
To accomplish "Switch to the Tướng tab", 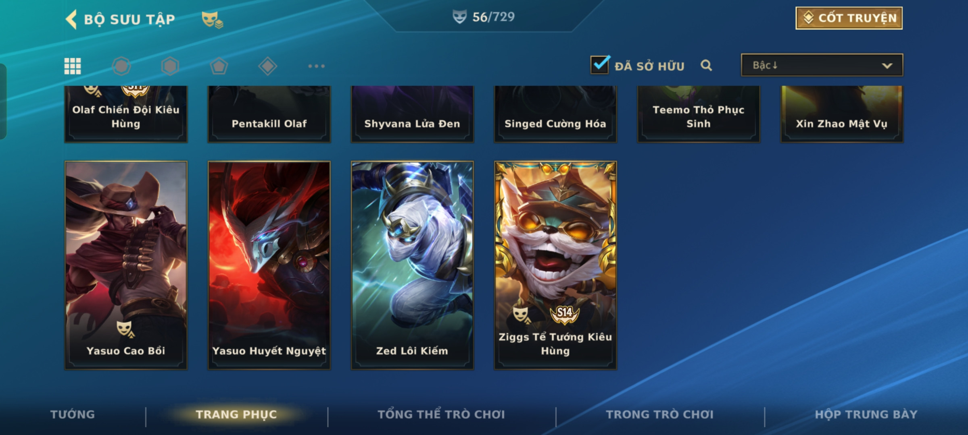I will pos(73,414).
